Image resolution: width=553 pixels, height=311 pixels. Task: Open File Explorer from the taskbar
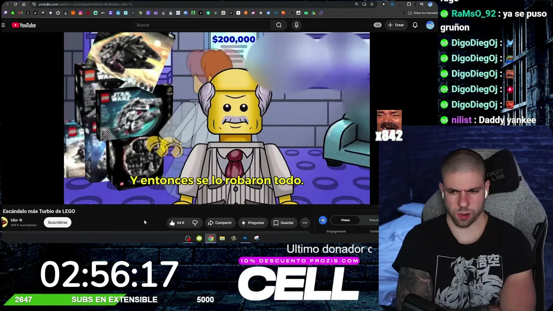222,238
